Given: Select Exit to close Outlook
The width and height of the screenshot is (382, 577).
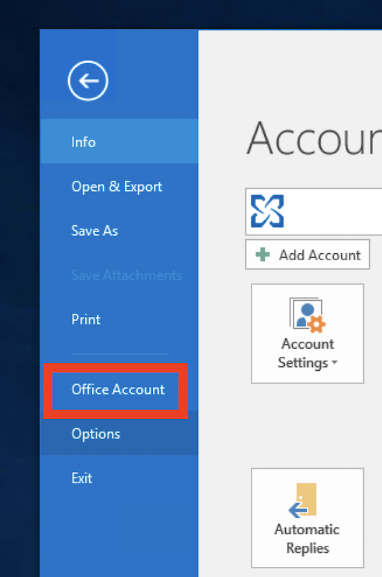Looking at the screenshot, I should pyautogui.click(x=81, y=478).
